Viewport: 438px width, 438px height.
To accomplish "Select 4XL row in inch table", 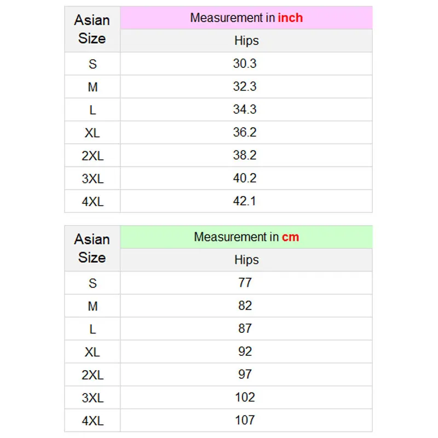I will point(93,201).
